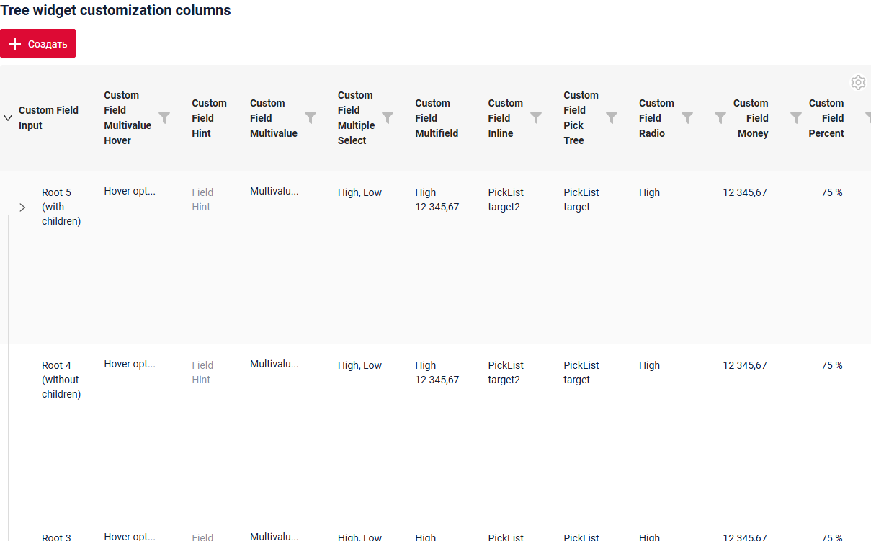The height and width of the screenshot is (541, 871).
Task: Click money value 12 345,67 in Root 4 row
Action: tap(745, 365)
